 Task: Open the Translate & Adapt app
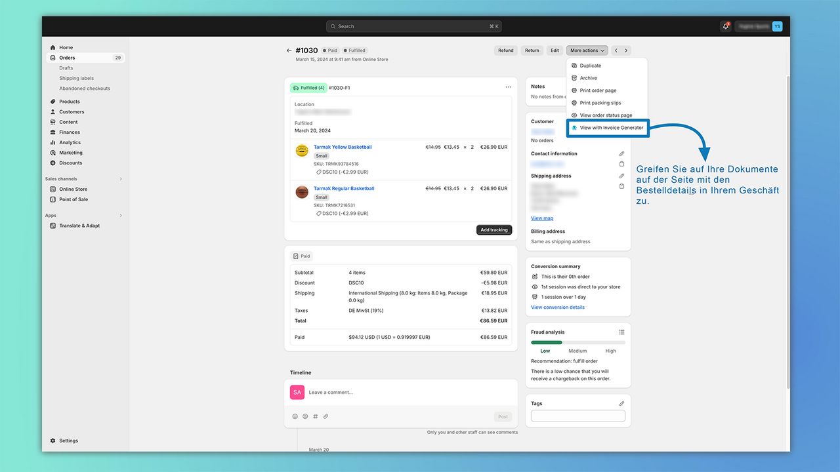pos(79,226)
